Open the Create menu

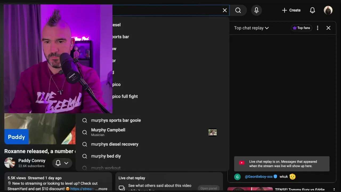291,10
